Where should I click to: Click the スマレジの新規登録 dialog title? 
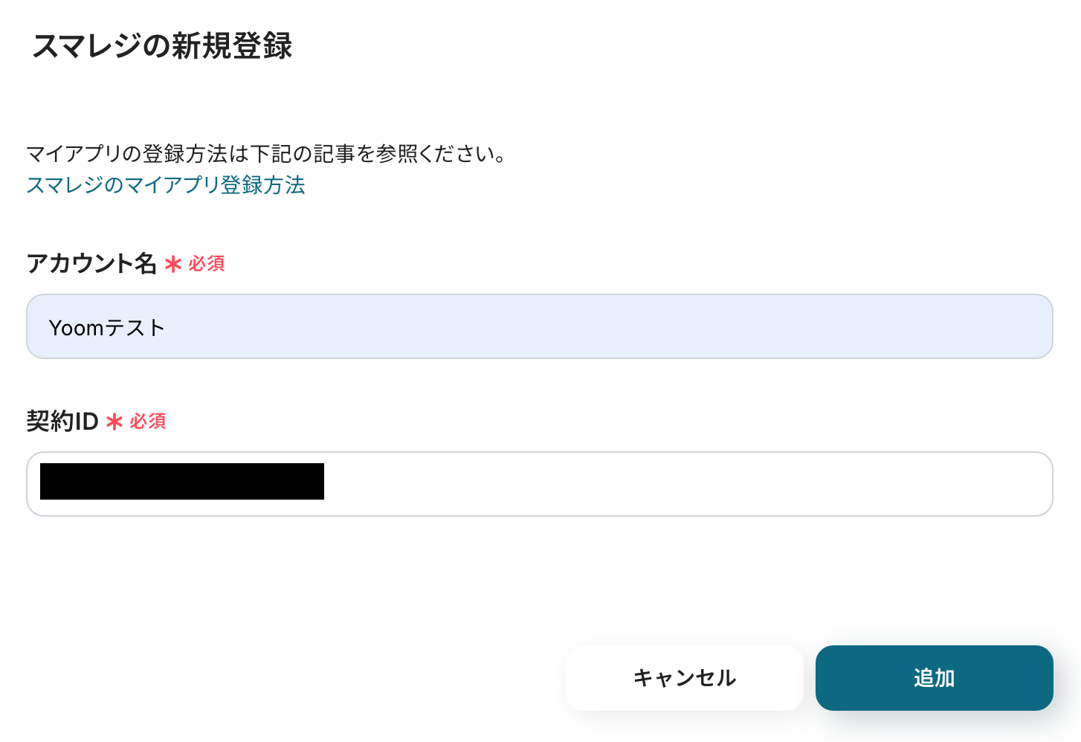162,46
